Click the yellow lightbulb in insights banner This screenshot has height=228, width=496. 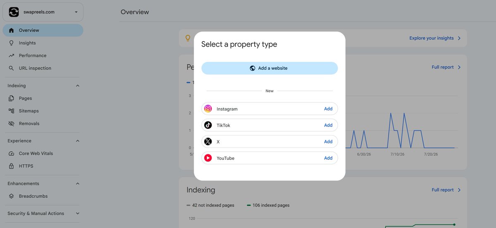188,38
